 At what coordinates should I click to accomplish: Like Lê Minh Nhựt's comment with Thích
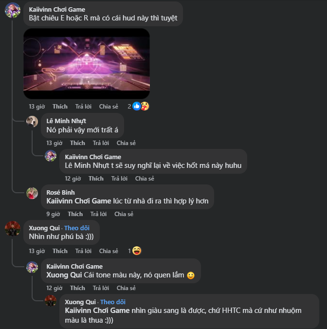coord(77,143)
